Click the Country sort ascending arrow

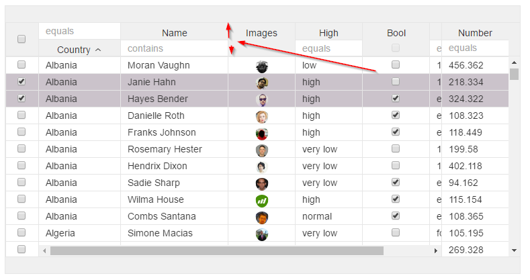click(98, 50)
